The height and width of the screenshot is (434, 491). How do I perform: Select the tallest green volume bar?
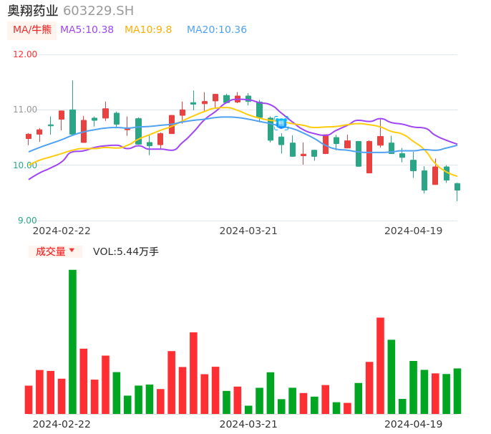72,341
